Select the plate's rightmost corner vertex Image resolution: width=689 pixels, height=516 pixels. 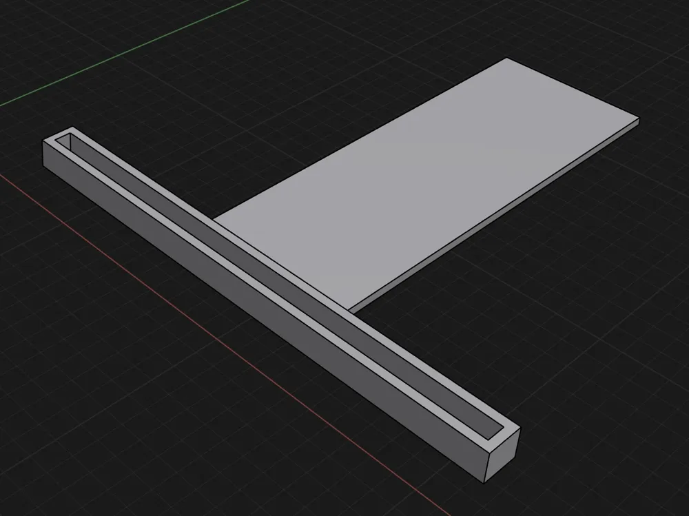click(x=639, y=118)
